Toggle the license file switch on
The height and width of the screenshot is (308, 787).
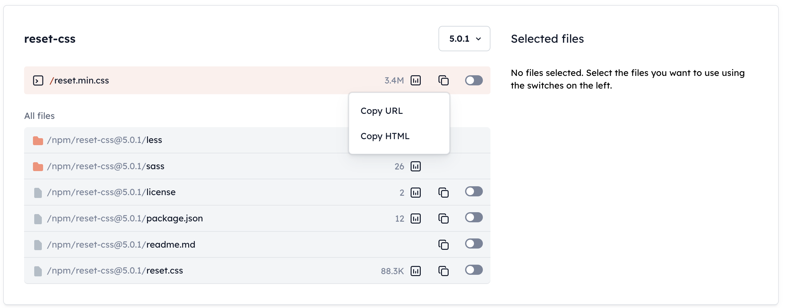[x=474, y=191]
